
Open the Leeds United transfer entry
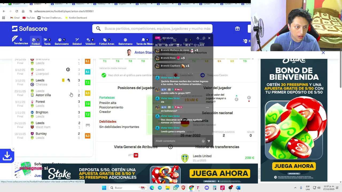point(217,158)
